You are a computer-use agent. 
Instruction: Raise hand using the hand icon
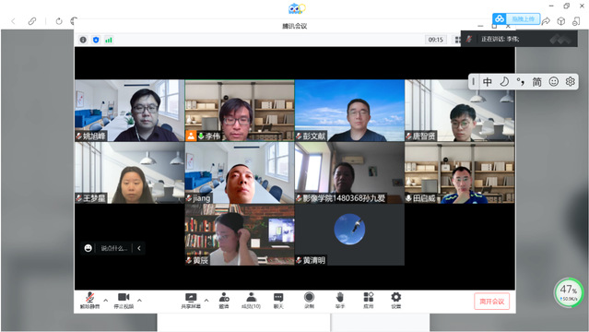(x=340, y=301)
